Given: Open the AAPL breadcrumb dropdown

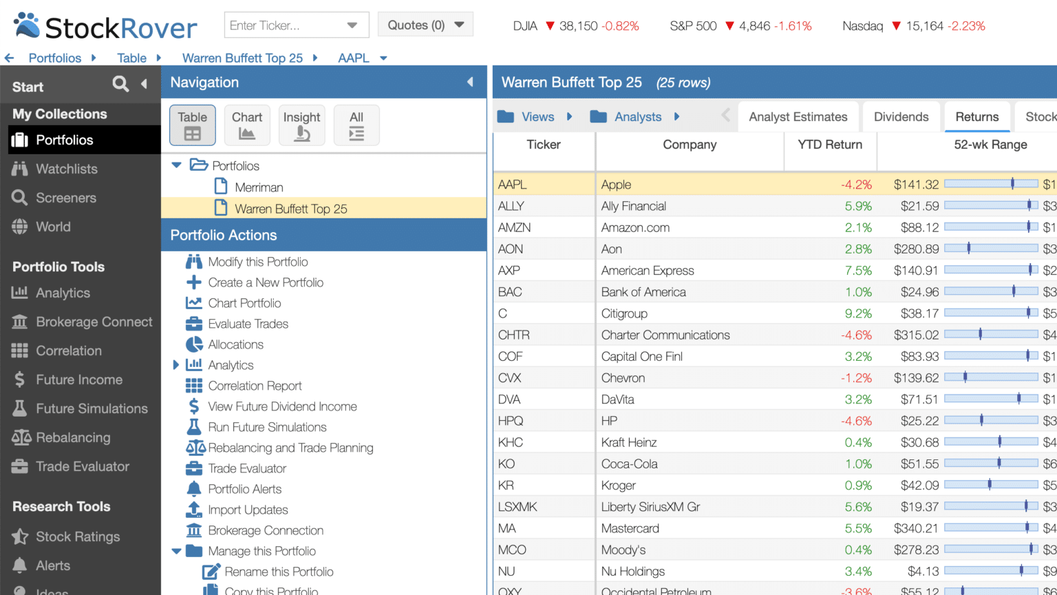Looking at the screenshot, I should 383,59.
